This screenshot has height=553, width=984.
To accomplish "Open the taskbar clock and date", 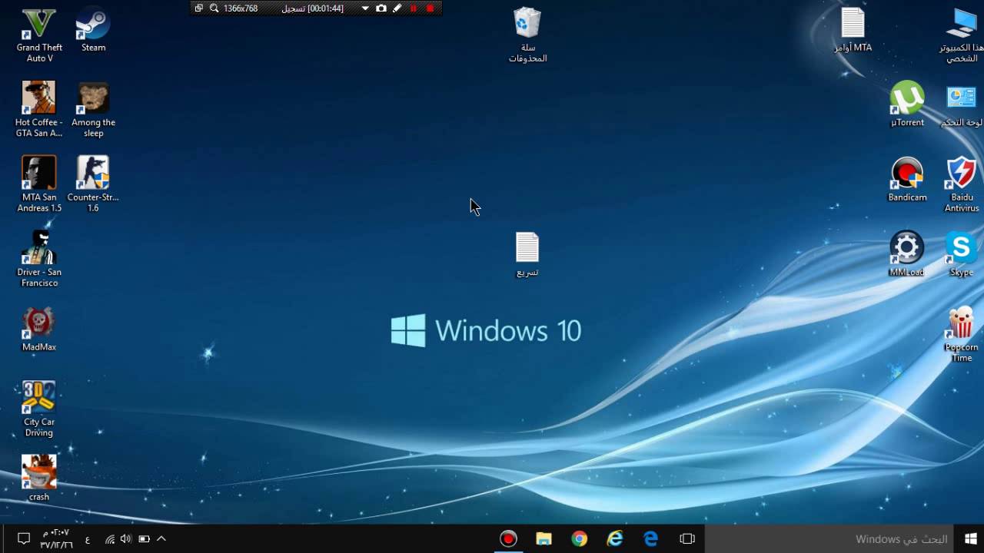I will click(55, 538).
